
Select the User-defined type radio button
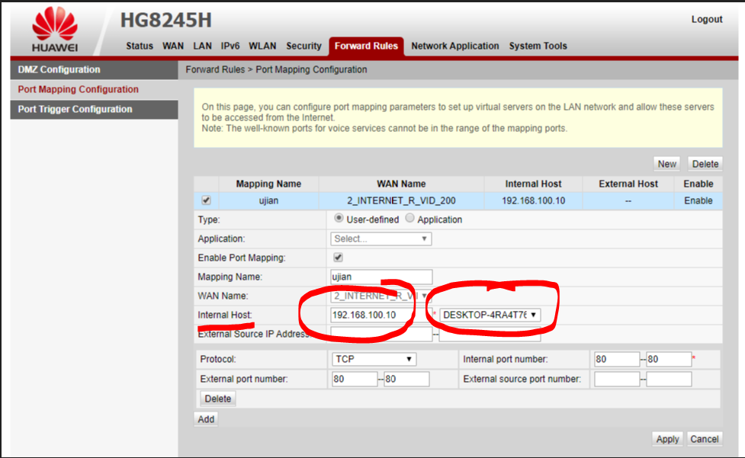(339, 218)
